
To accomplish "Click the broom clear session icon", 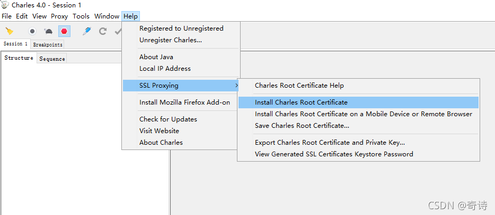I will click(x=10, y=31).
